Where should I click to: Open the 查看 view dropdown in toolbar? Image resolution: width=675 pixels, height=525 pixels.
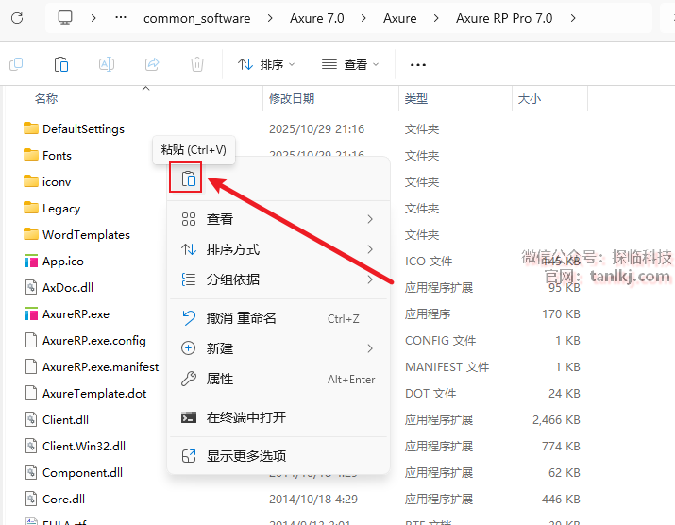click(x=350, y=64)
